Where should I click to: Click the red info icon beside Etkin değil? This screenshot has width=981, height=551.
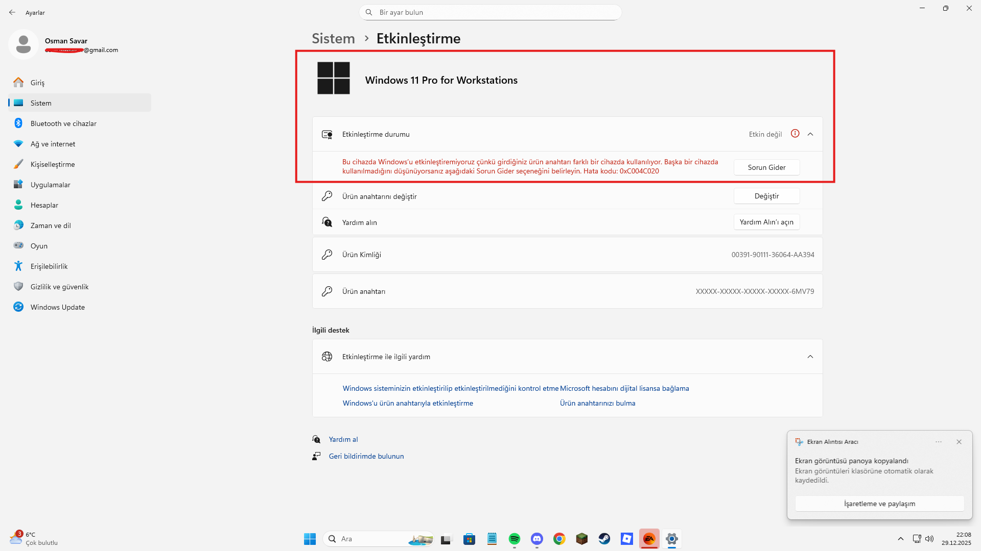pos(795,134)
